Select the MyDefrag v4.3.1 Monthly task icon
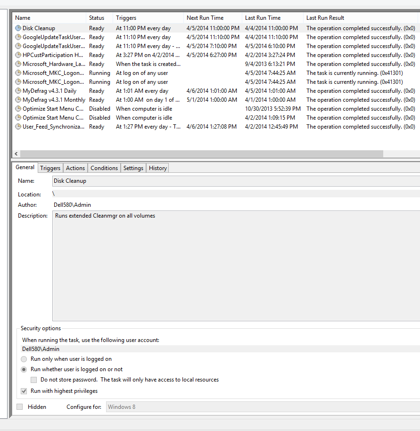This screenshot has height=431, width=420. (x=18, y=100)
